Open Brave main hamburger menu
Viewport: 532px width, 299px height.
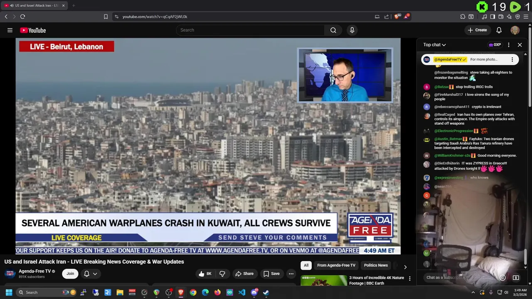[x=526, y=17]
